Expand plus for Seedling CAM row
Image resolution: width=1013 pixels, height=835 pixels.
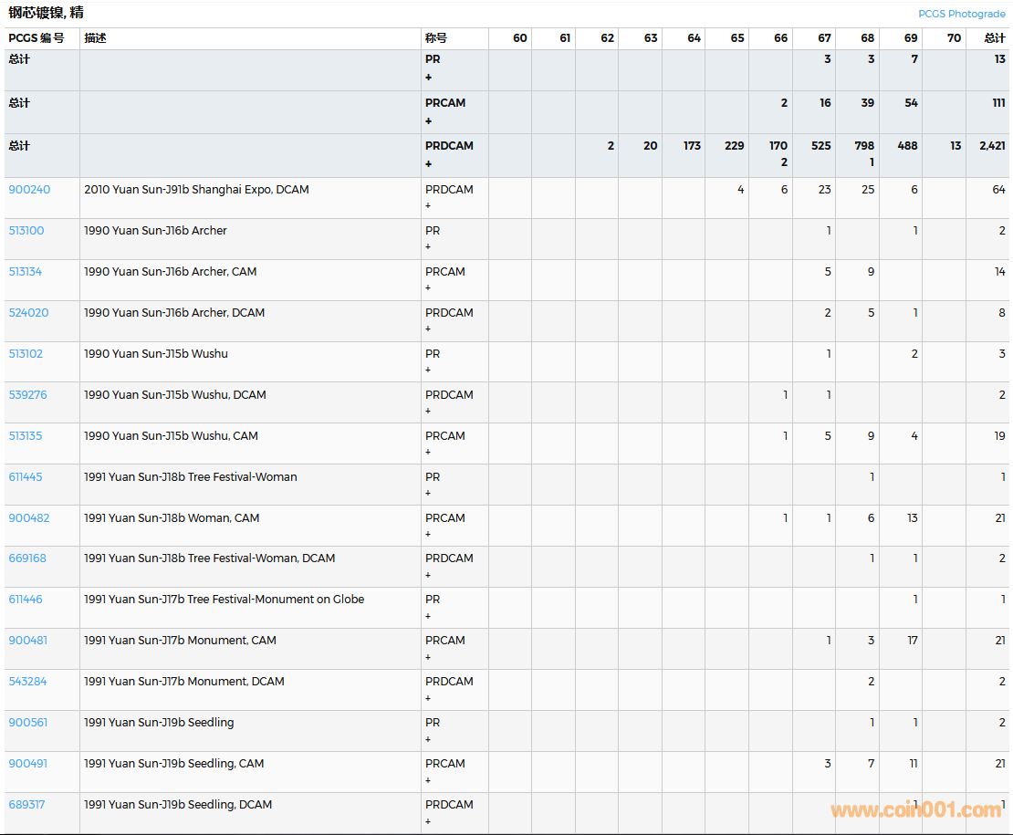click(x=428, y=780)
